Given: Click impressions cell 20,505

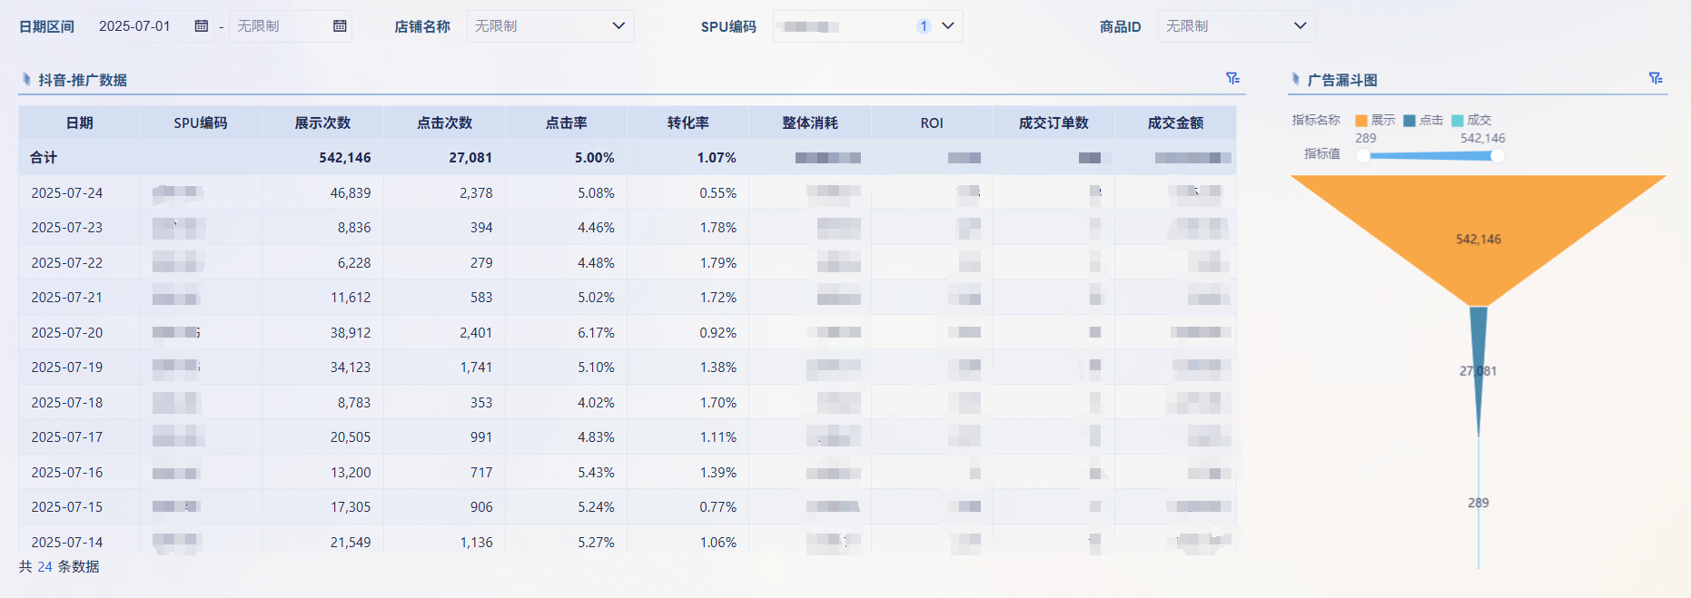Looking at the screenshot, I should 351,436.
